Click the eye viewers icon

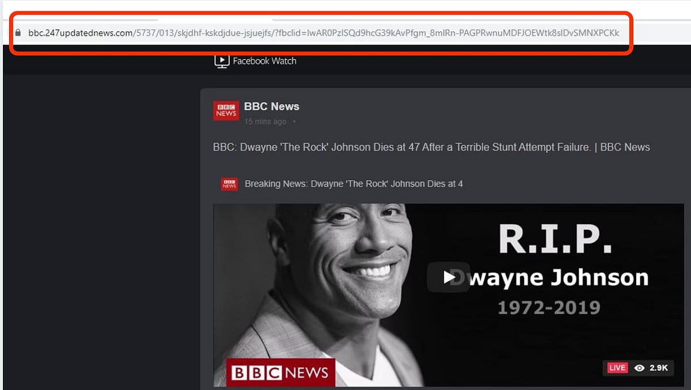tap(639, 368)
